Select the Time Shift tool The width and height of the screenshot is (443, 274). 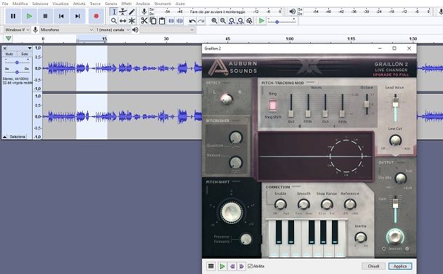123,20
